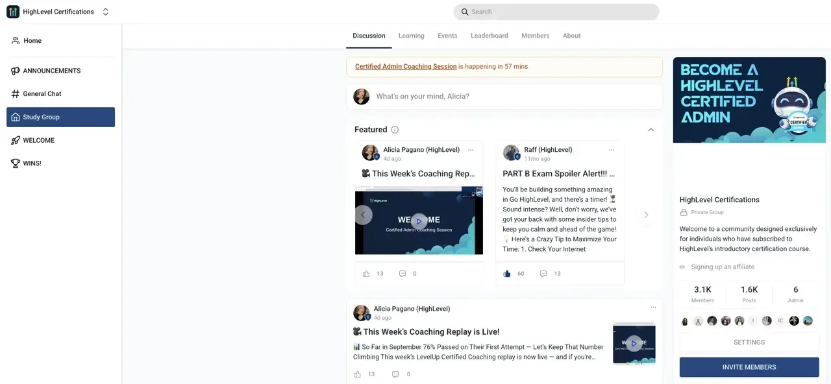This screenshot has width=831, height=384.
Task: Click the 'What's on your mind, Alicia?' box
Action: (x=504, y=97)
